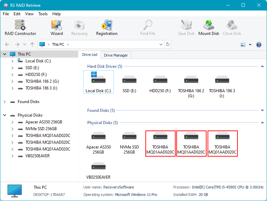Expand Apacer AS350 256GB tree node
This screenshot has height=201, width=267.
point(12,122)
